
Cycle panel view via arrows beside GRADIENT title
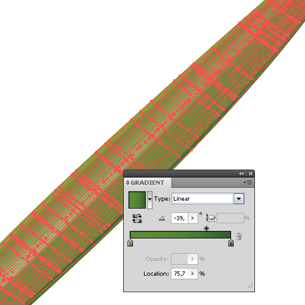[x=127, y=182]
